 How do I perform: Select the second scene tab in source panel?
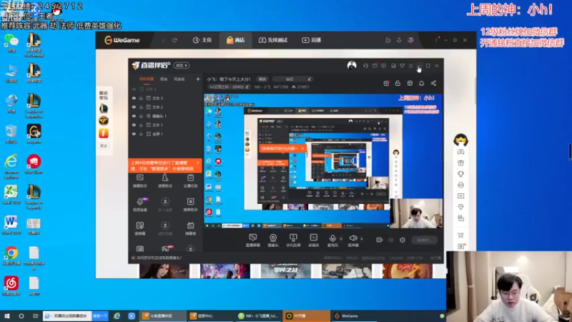coord(164,79)
